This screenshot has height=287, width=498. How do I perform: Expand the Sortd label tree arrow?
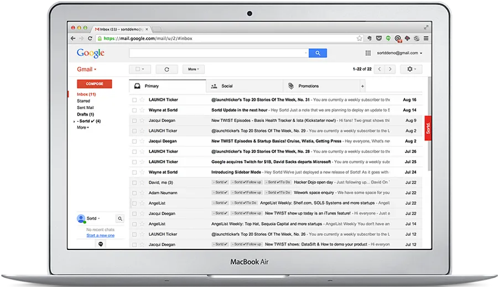(74, 121)
